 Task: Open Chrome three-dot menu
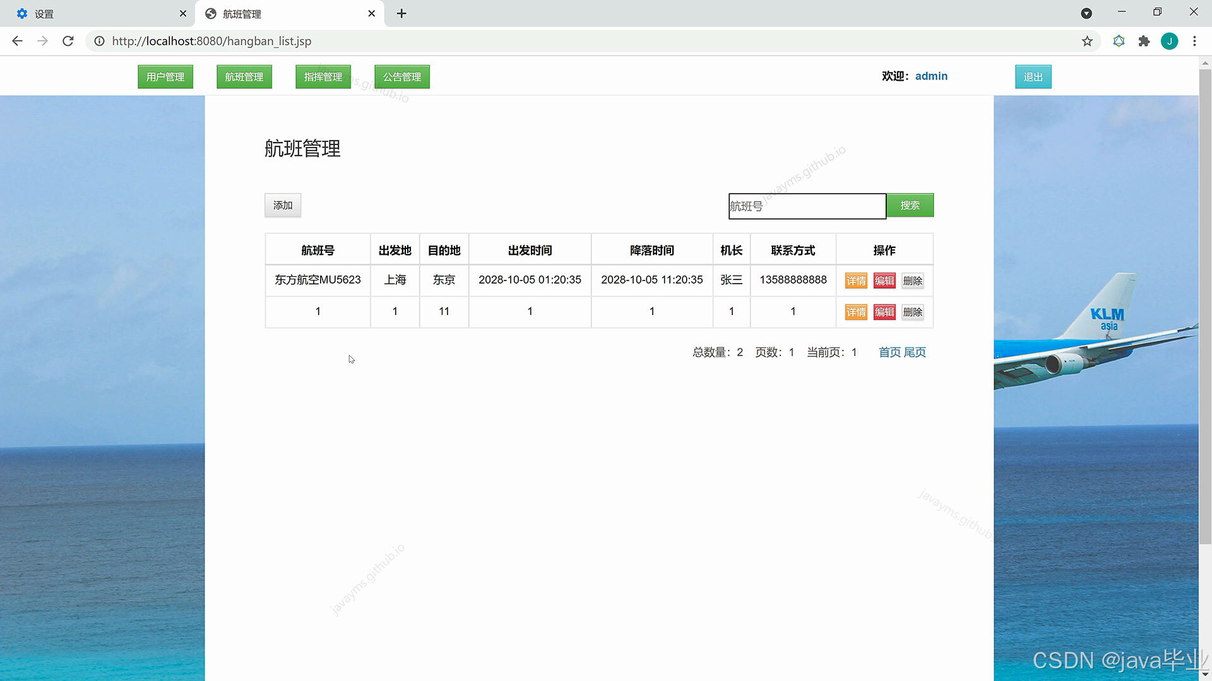(1194, 41)
